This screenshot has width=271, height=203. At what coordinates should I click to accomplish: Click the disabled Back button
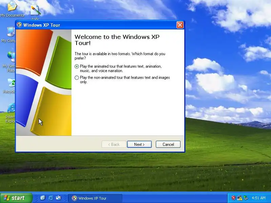click(114, 144)
